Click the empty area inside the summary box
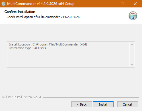The image size is (142, 111). click(68, 59)
